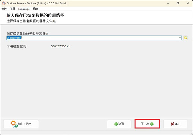Close the Outlook Forensic Toolbox window

[x=188, y=3]
